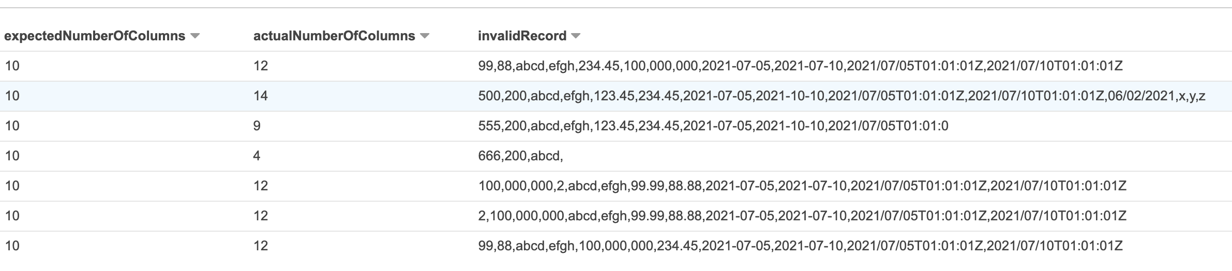This screenshot has width=1232, height=271.
Task: Click expected columns value 10 in the 666 row
Action: pyautogui.click(x=12, y=156)
